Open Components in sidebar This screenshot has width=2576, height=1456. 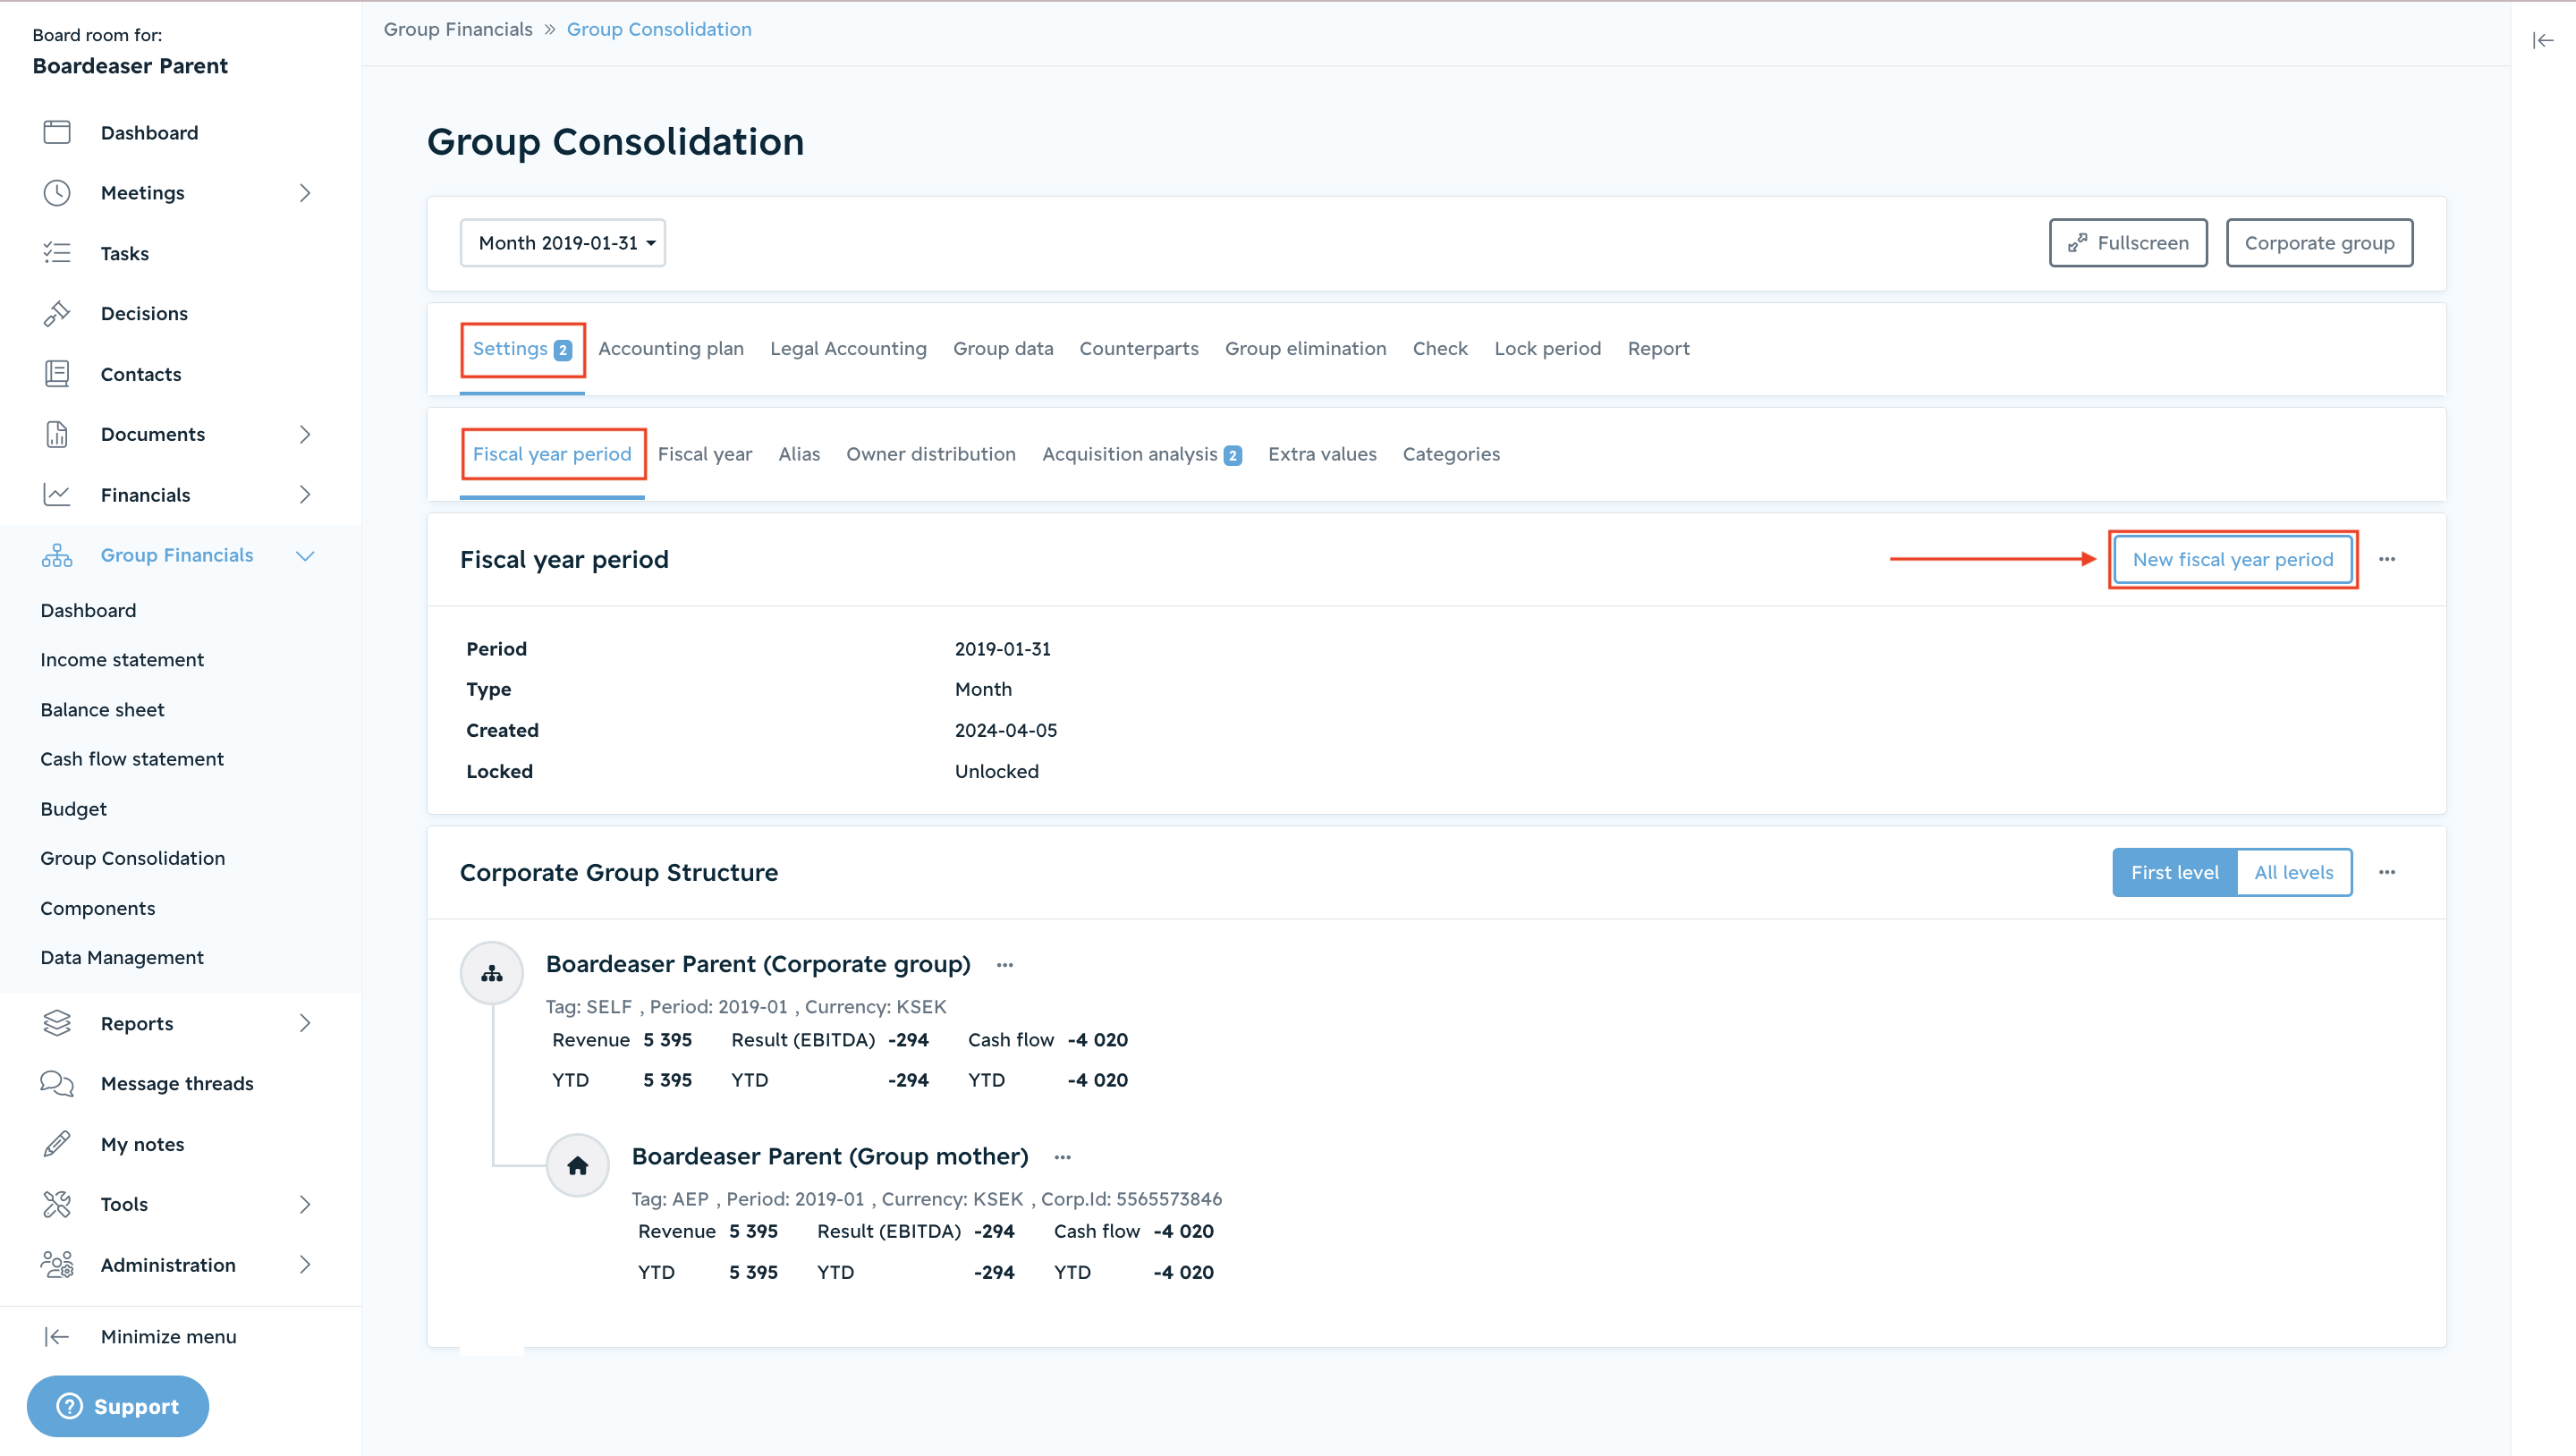97,908
